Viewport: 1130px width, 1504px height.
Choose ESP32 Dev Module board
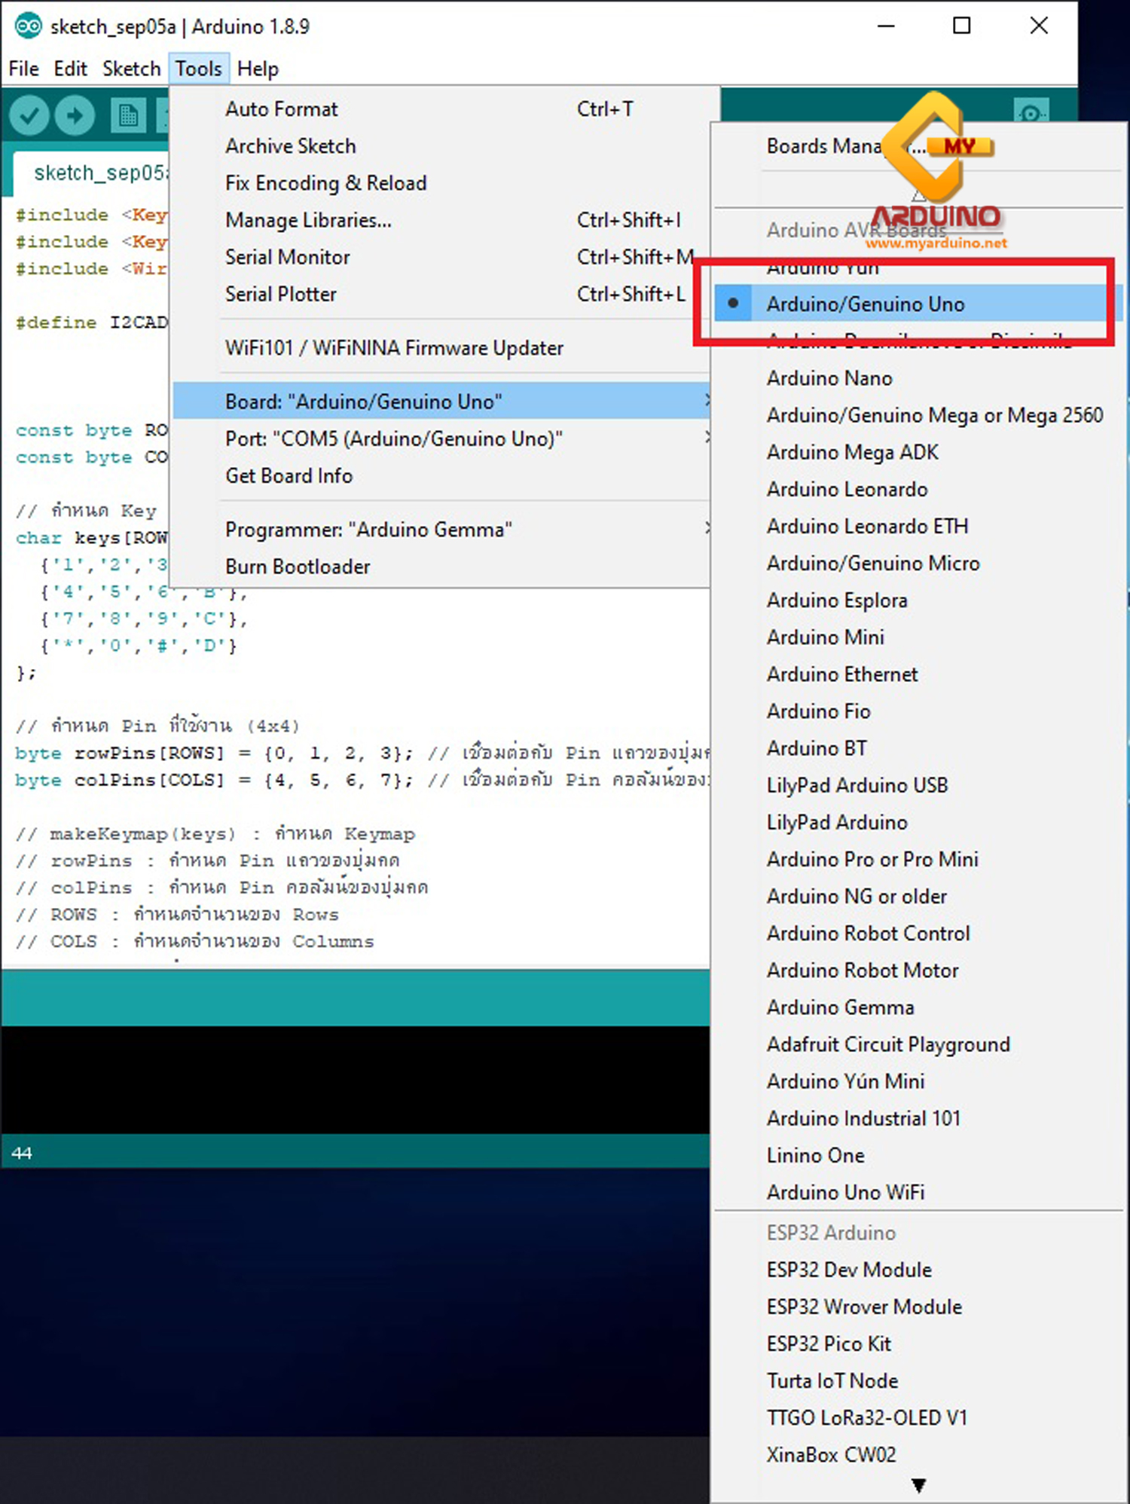click(x=848, y=1270)
